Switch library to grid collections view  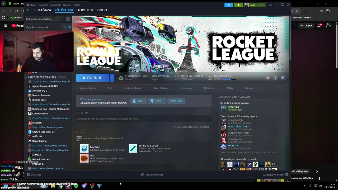click(x=68, y=19)
